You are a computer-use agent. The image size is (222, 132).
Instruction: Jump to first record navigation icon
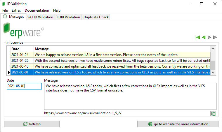198,37
